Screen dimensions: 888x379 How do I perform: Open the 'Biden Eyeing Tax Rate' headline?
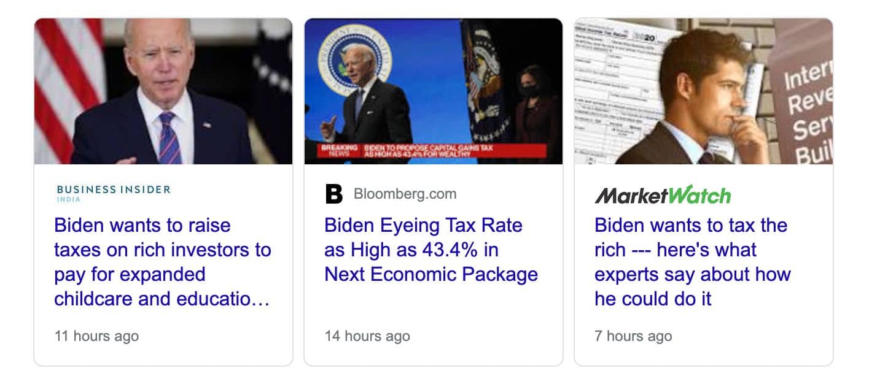(430, 250)
